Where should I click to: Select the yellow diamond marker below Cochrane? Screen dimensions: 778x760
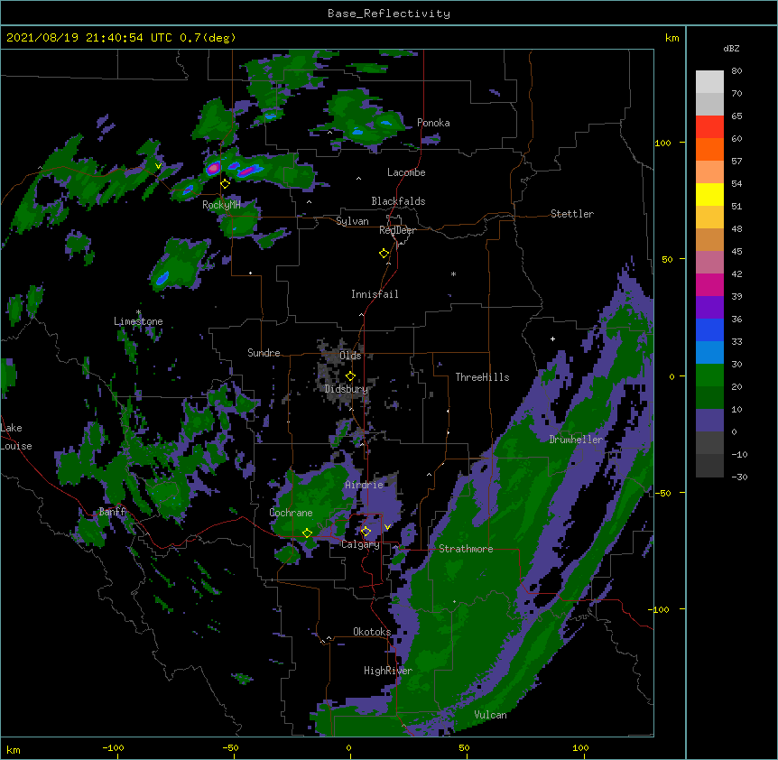coord(307,533)
